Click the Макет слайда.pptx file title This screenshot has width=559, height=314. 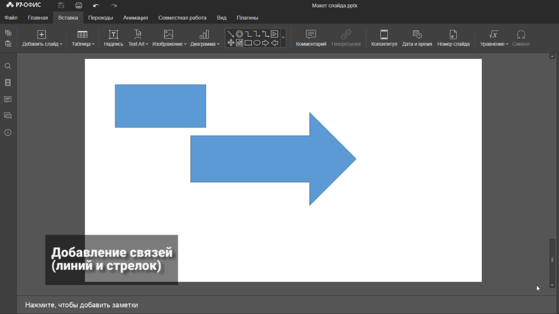335,6
